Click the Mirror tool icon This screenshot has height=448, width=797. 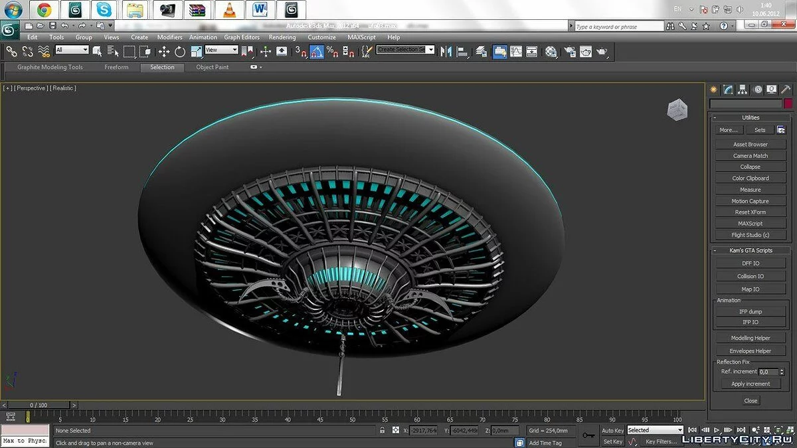click(x=446, y=52)
